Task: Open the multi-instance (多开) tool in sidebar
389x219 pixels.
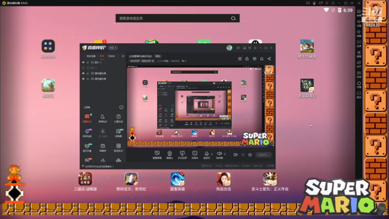Action: pyautogui.click(x=359, y=64)
